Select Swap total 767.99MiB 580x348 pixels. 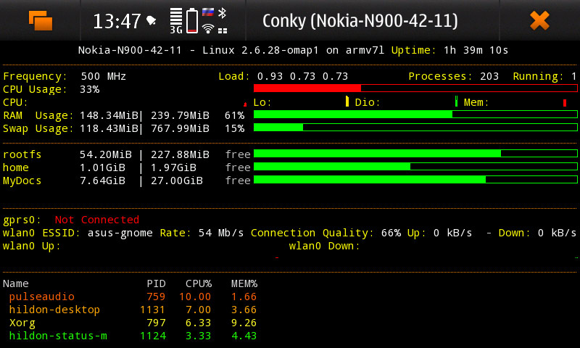click(x=180, y=128)
